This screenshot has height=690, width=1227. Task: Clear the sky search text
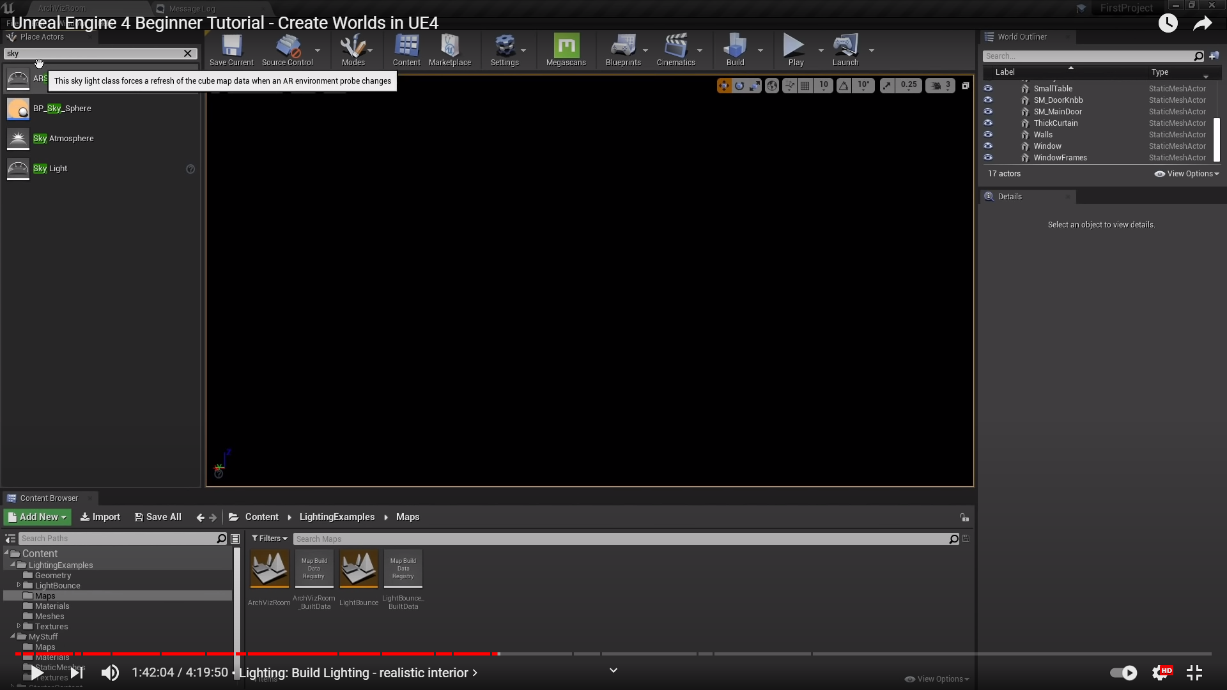[x=188, y=54]
